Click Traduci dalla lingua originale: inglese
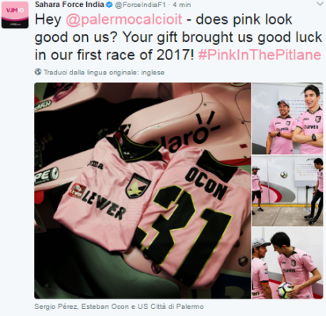The image size is (326, 316). click(x=104, y=73)
